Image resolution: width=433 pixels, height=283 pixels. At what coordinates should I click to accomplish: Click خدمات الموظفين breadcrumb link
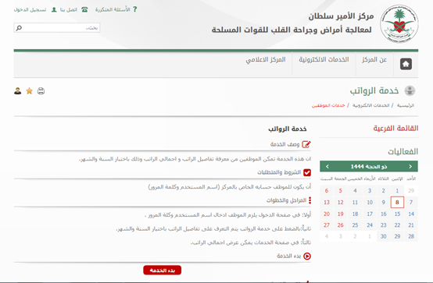[328, 105]
